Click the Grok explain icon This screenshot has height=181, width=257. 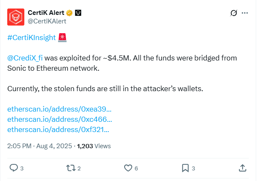233,13
